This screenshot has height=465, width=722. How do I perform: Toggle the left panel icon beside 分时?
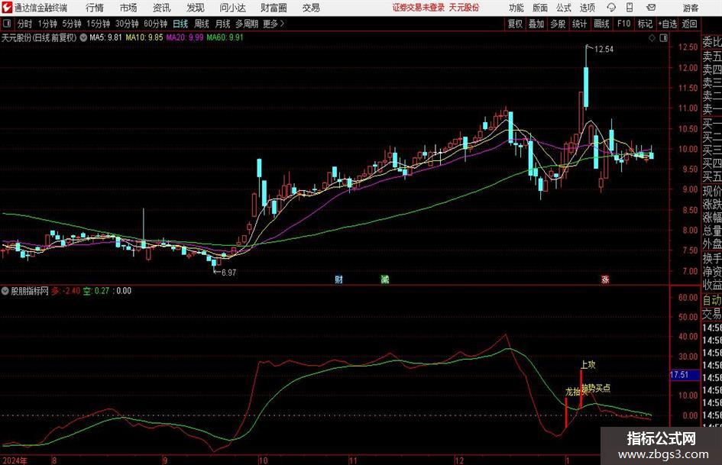click(x=7, y=24)
